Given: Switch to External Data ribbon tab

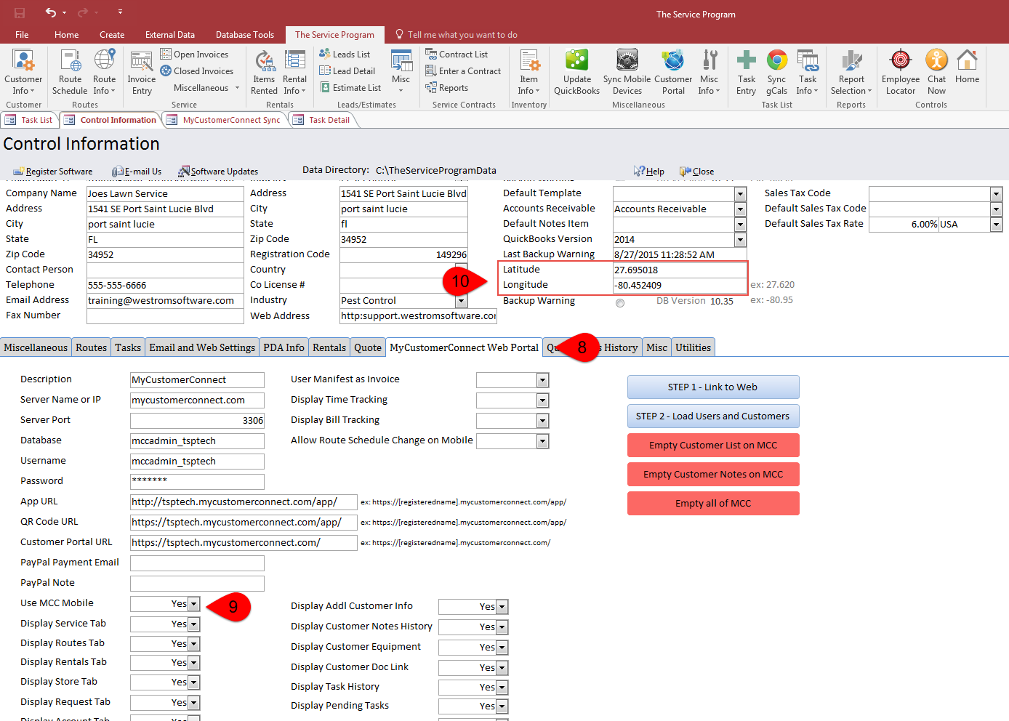Looking at the screenshot, I should [x=169, y=34].
